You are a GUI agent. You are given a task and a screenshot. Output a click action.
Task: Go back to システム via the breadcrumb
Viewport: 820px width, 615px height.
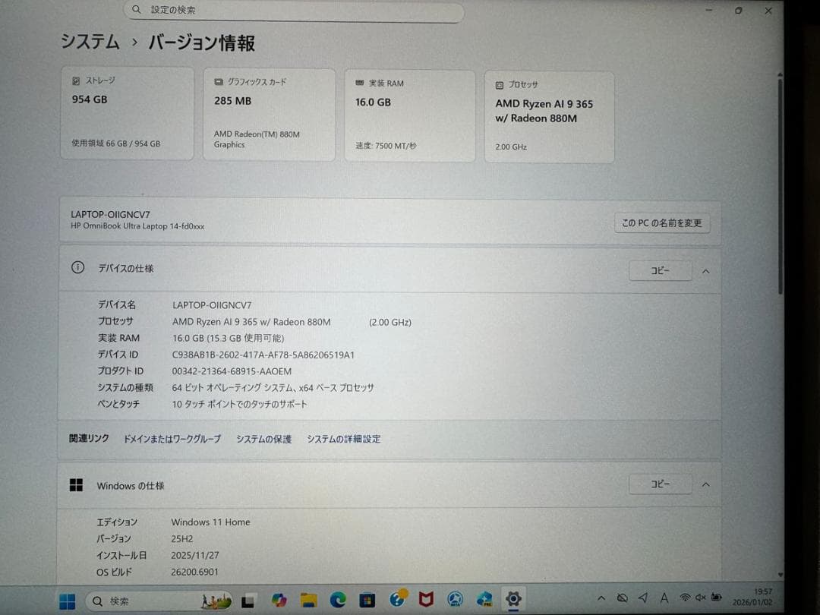tap(90, 43)
